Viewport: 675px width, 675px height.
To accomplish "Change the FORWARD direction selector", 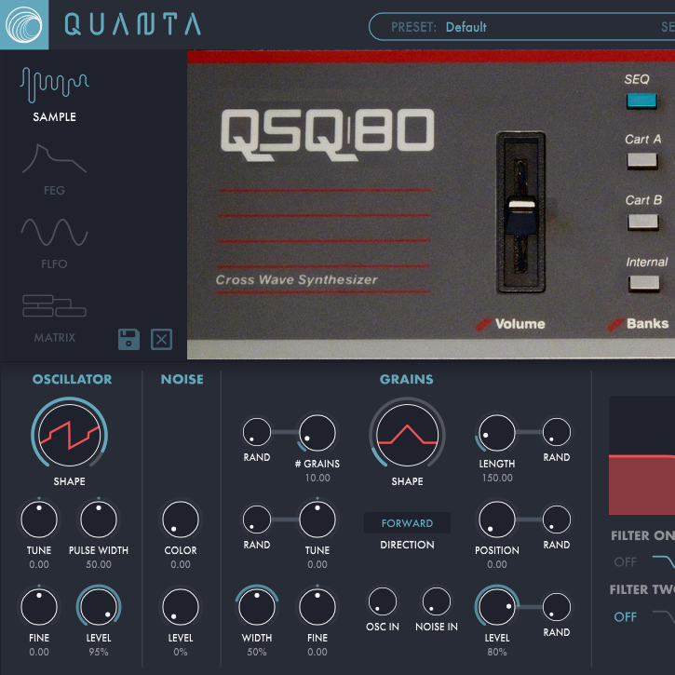I will click(x=407, y=523).
